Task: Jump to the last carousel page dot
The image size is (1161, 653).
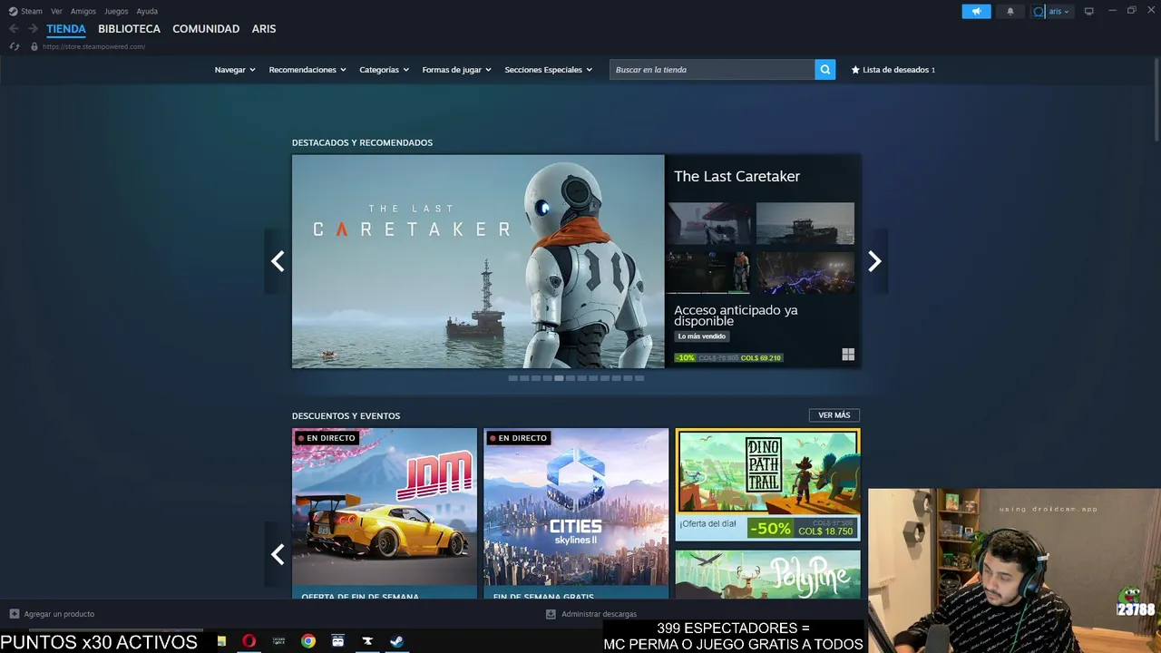Action: (639, 378)
